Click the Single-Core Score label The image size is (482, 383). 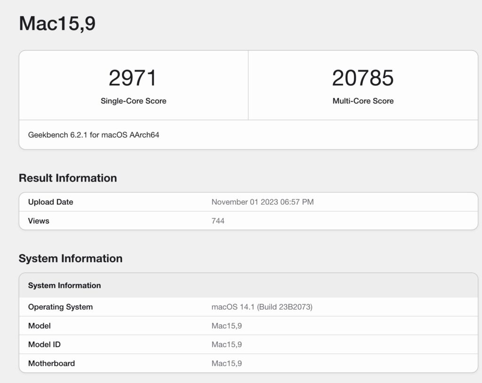(133, 100)
